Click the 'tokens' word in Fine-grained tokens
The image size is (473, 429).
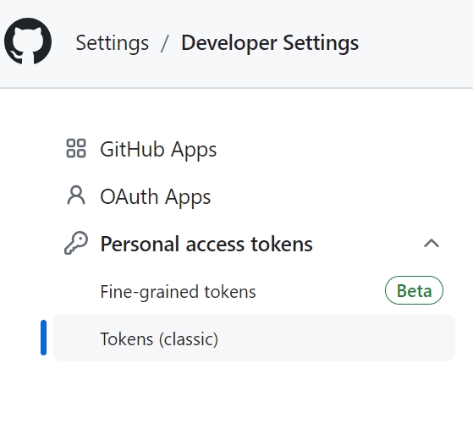point(230,291)
